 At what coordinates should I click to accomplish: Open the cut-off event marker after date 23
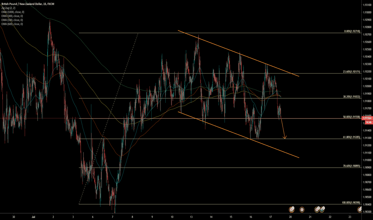360,210
